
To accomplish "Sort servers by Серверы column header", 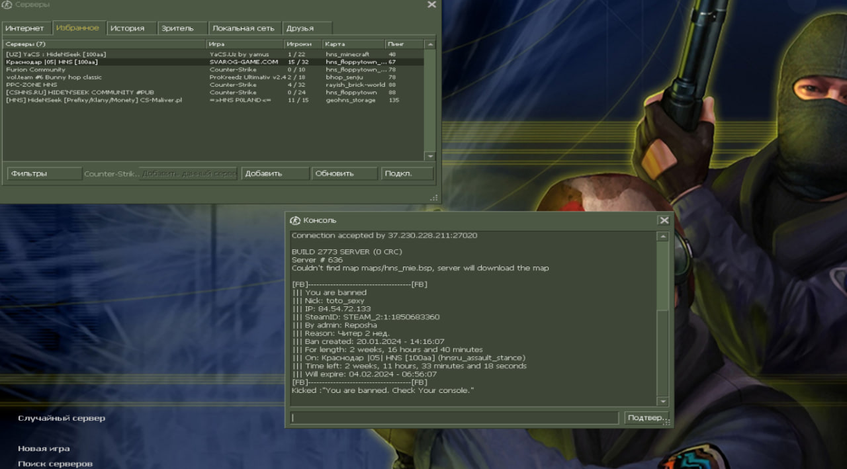I will click(104, 44).
